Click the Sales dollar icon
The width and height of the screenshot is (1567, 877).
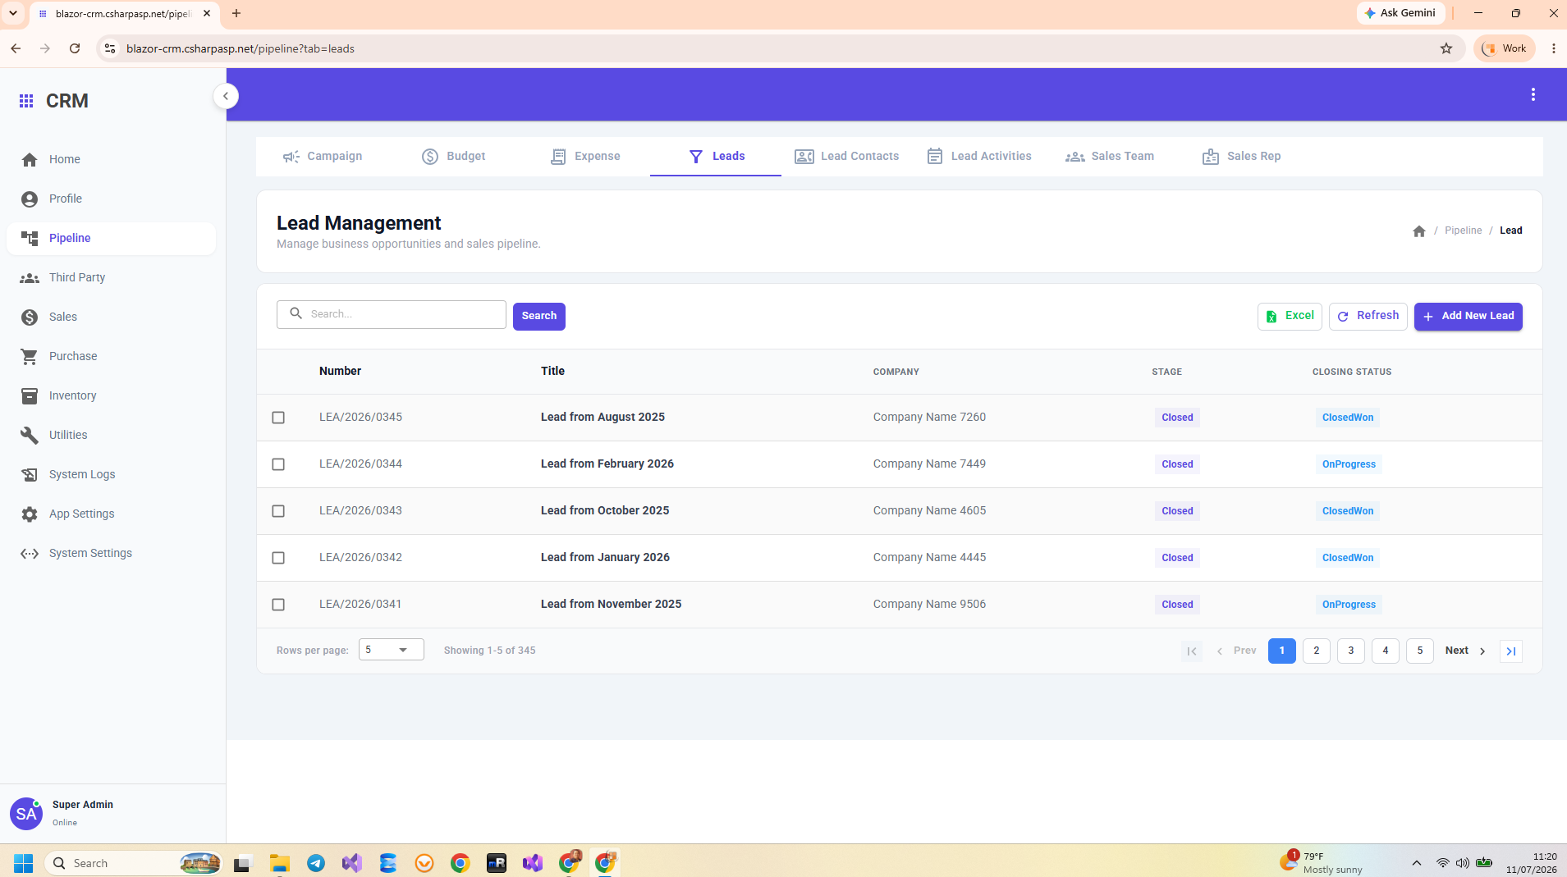click(x=30, y=317)
